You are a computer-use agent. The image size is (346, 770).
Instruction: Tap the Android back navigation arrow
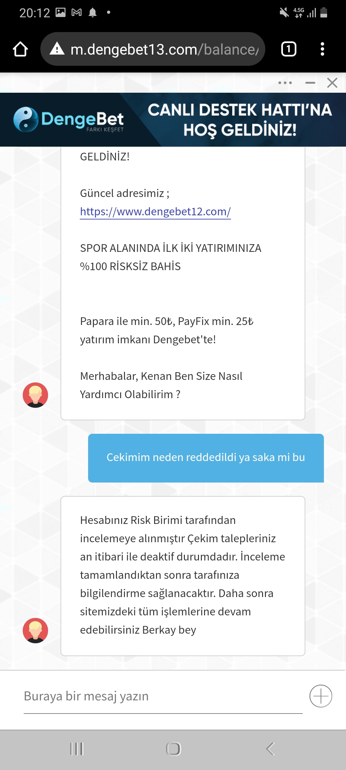pyautogui.click(x=271, y=749)
